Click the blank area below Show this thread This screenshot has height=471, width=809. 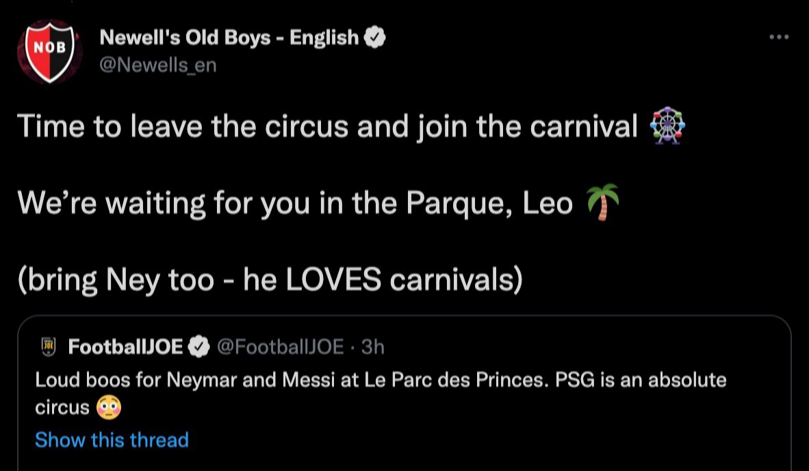point(411,460)
